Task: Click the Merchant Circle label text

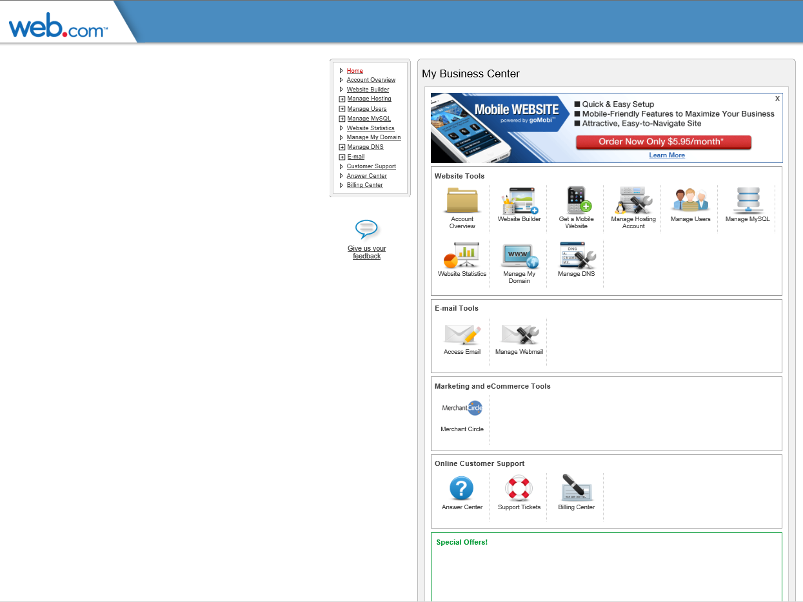Action: point(462,429)
